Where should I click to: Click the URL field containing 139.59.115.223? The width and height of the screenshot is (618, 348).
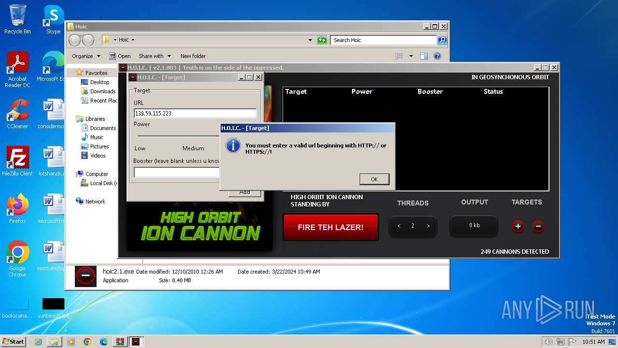coord(195,113)
